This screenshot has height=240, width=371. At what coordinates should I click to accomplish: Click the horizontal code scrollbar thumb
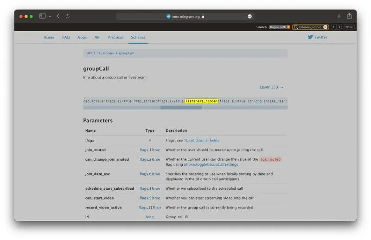tap(181, 108)
